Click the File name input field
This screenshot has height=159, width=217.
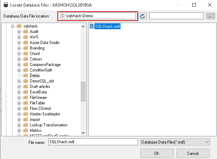click(x=93, y=142)
